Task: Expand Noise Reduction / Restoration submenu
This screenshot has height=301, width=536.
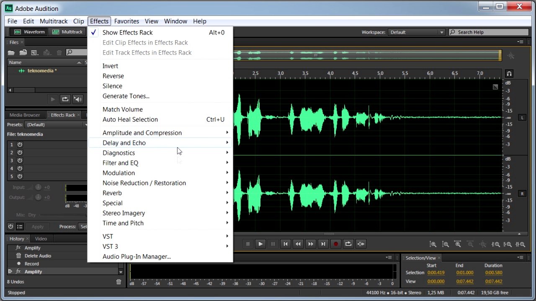Action: [x=160, y=183]
